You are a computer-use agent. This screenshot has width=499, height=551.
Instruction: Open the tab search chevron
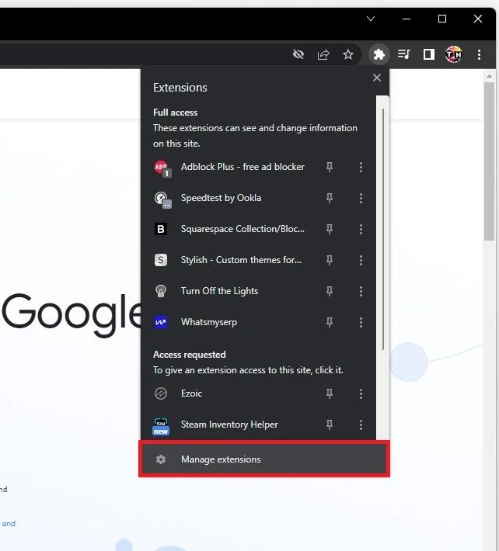pyautogui.click(x=371, y=19)
